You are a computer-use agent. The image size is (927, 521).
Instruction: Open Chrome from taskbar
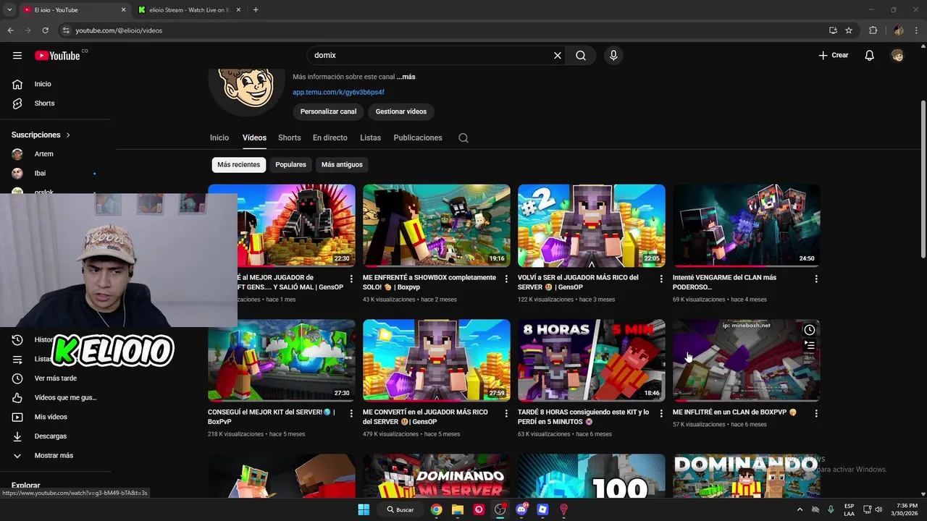point(436,509)
